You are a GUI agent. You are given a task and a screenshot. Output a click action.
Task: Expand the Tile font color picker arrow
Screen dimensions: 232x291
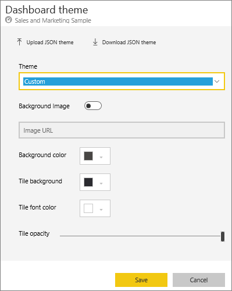click(x=101, y=210)
